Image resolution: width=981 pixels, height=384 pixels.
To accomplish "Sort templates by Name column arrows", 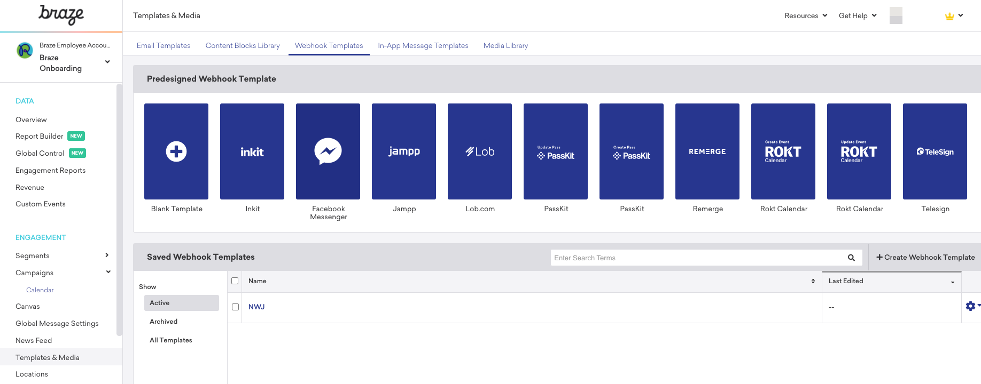I will pyautogui.click(x=813, y=281).
